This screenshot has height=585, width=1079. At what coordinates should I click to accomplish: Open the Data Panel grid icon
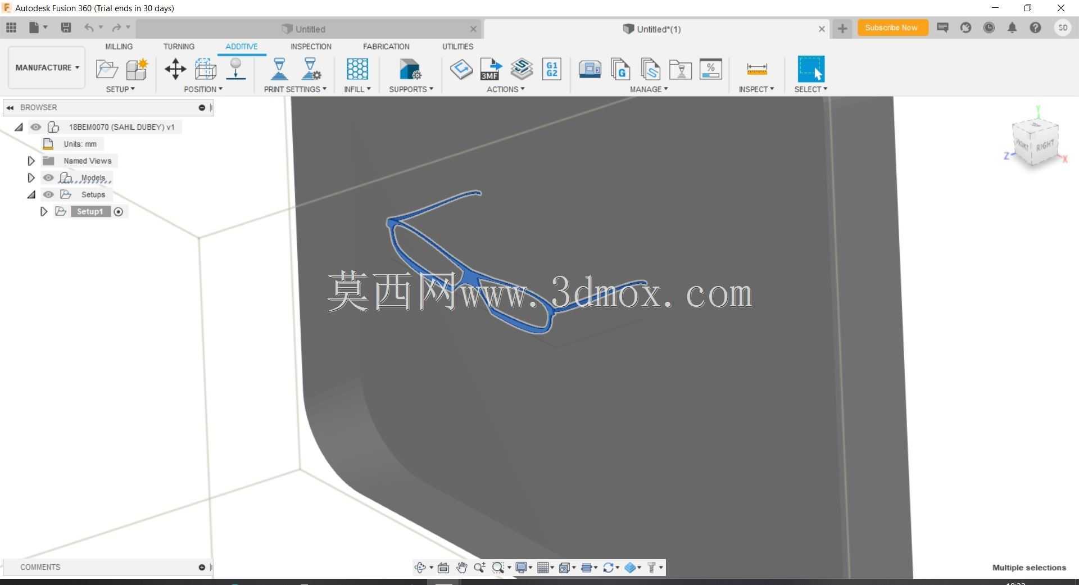[x=11, y=28]
